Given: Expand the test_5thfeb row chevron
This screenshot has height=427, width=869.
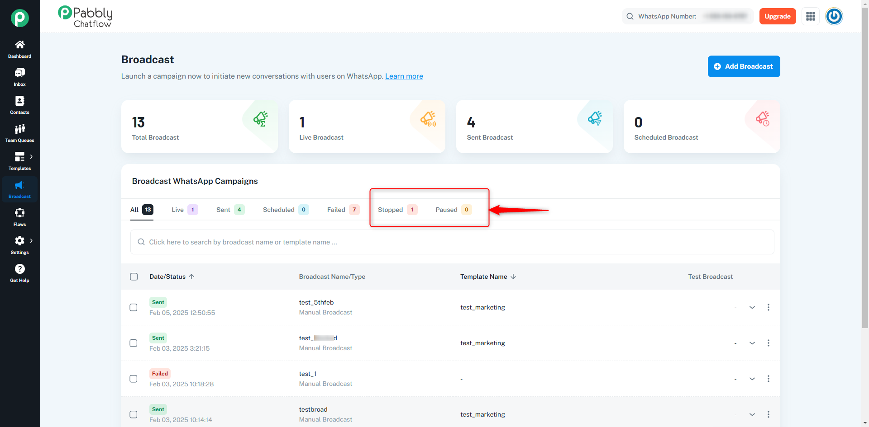Looking at the screenshot, I should coord(752,307).
